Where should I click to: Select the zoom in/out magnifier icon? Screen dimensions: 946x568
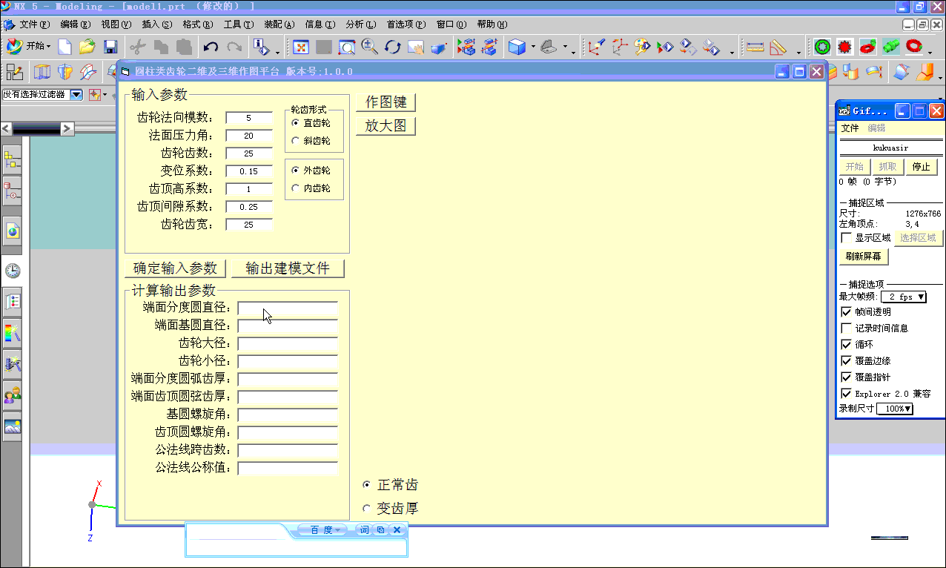click(369, 47)
